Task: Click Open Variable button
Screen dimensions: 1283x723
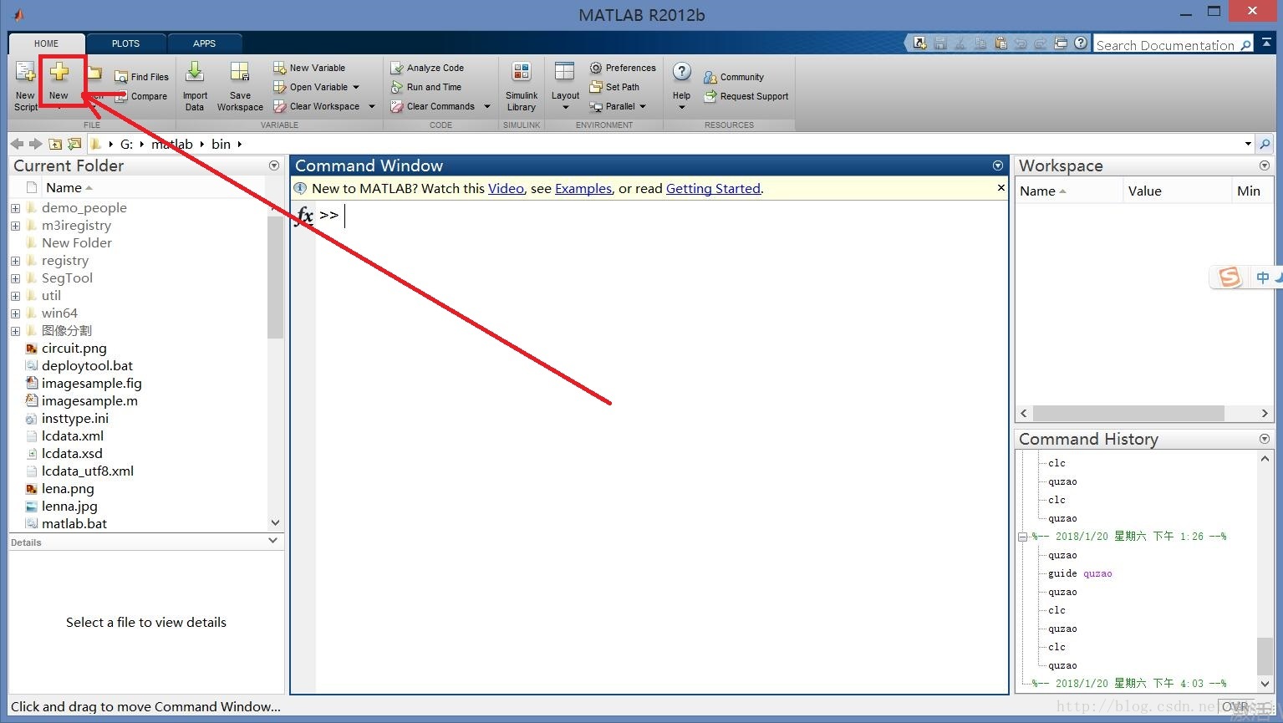Action: click(311, 87)
